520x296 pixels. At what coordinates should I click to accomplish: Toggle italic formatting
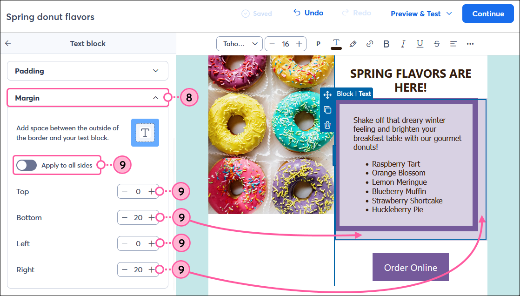click(403, 44)
